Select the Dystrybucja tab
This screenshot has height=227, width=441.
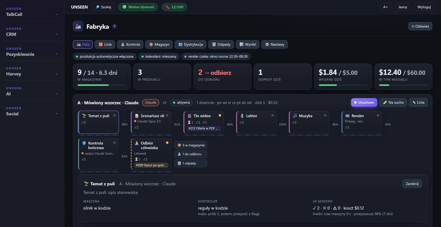[190, 44]
